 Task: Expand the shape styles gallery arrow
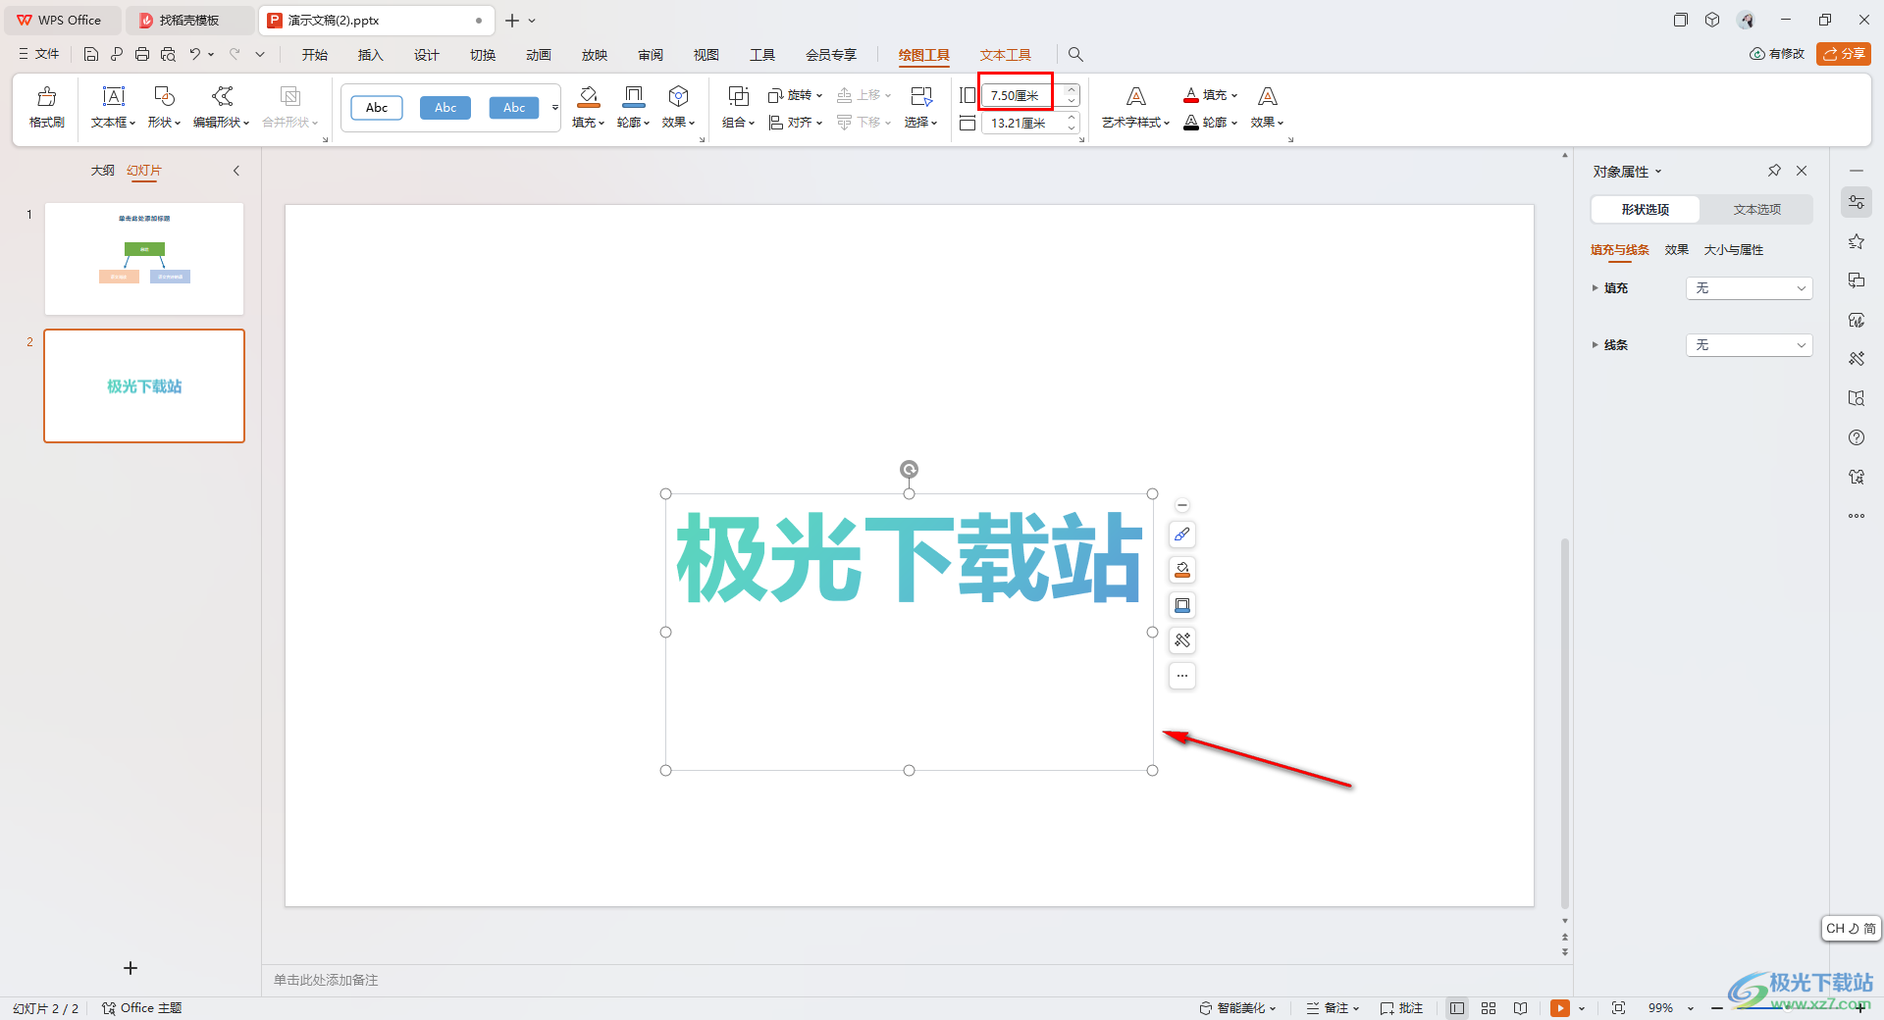pyautogui.click(x=555, y=108)
